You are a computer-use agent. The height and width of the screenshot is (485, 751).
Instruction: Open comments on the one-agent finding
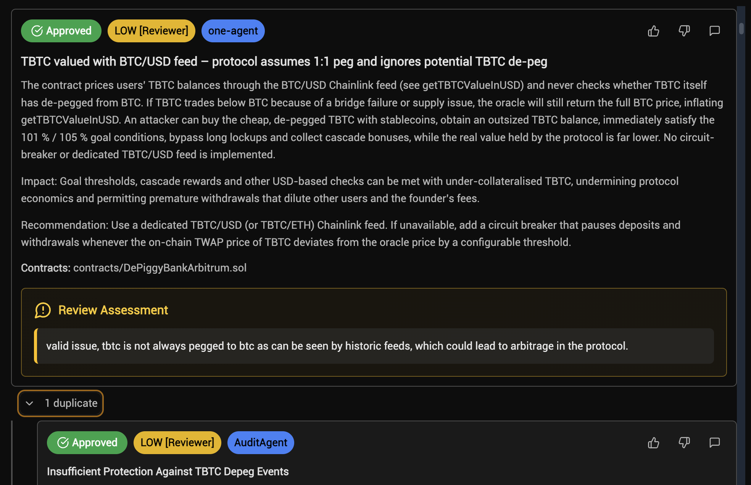(714, 31)
